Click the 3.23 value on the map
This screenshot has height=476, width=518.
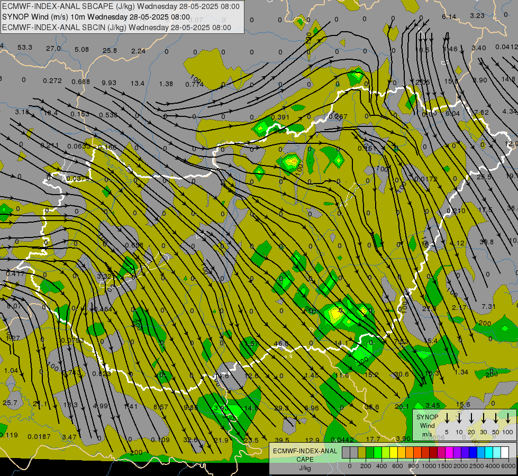click(477, 15)
